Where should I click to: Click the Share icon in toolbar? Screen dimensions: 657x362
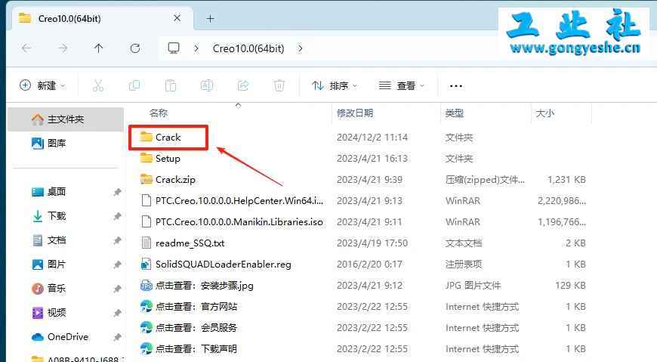(x=243, y=85)
